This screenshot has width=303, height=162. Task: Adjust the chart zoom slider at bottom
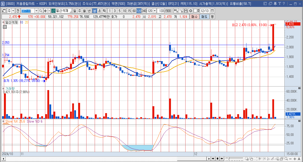pyautogui.click(x=234, y=159)
